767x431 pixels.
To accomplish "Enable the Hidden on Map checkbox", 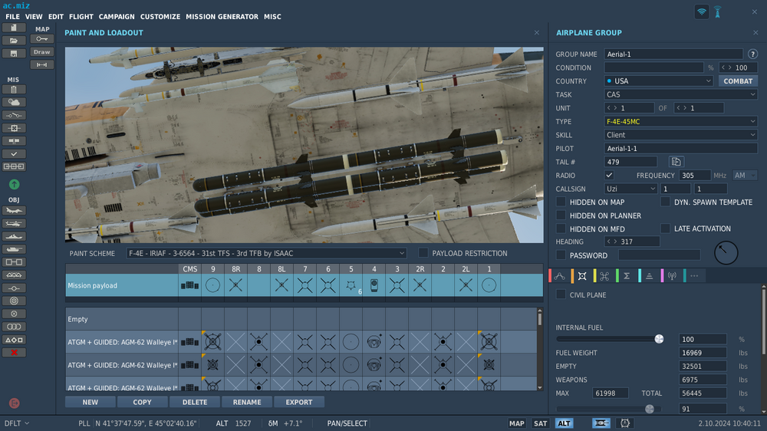I will click(561, 202).
